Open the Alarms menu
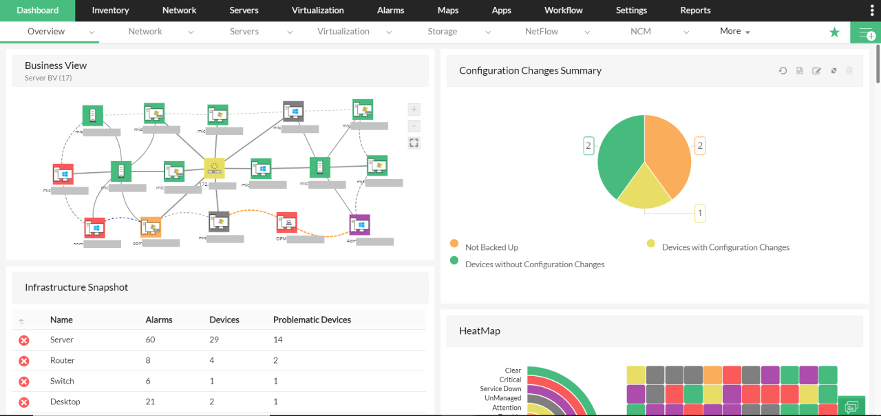881x416 pixels. pos(390,10)
